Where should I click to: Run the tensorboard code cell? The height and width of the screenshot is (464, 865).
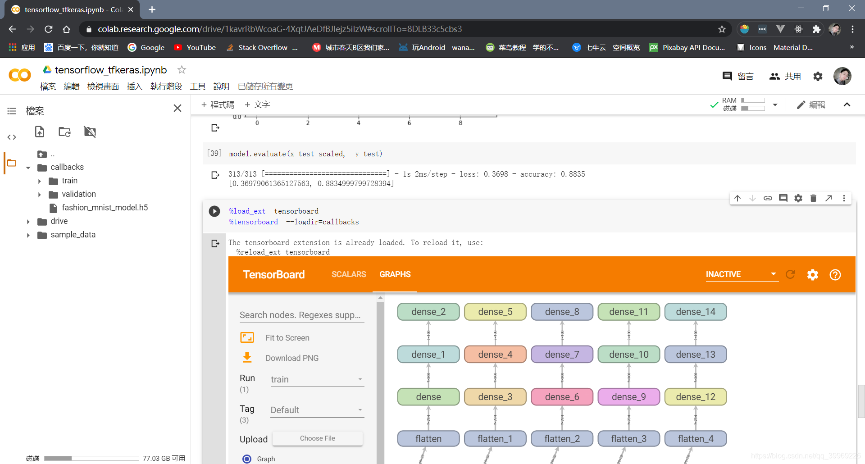[214, 211]
